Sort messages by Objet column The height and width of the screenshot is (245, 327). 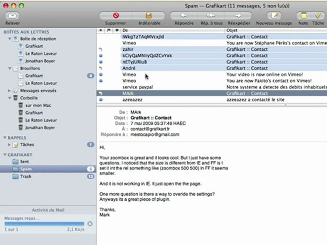[x=276, y=30]
